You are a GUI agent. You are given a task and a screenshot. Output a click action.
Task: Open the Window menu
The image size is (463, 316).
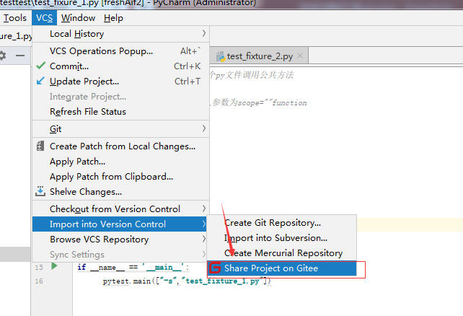79,18
